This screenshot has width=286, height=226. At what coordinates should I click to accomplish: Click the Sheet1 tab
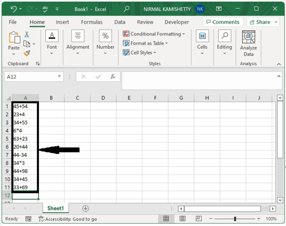[56, 208]
